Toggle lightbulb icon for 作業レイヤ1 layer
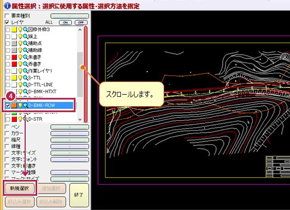Viewport: 290px width, 210px height. 20,71
